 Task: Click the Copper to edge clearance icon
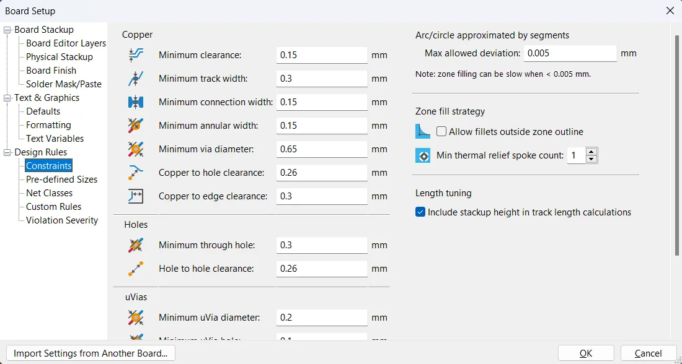(136, 196)
